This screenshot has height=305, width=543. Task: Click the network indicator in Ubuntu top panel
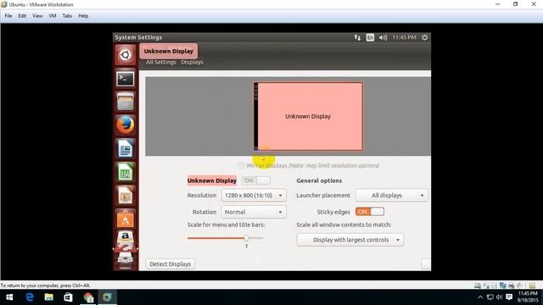(357, 37)
